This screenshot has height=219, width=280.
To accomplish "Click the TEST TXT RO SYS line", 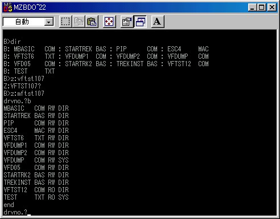I will pyautogui.click(x=36, y=197).
